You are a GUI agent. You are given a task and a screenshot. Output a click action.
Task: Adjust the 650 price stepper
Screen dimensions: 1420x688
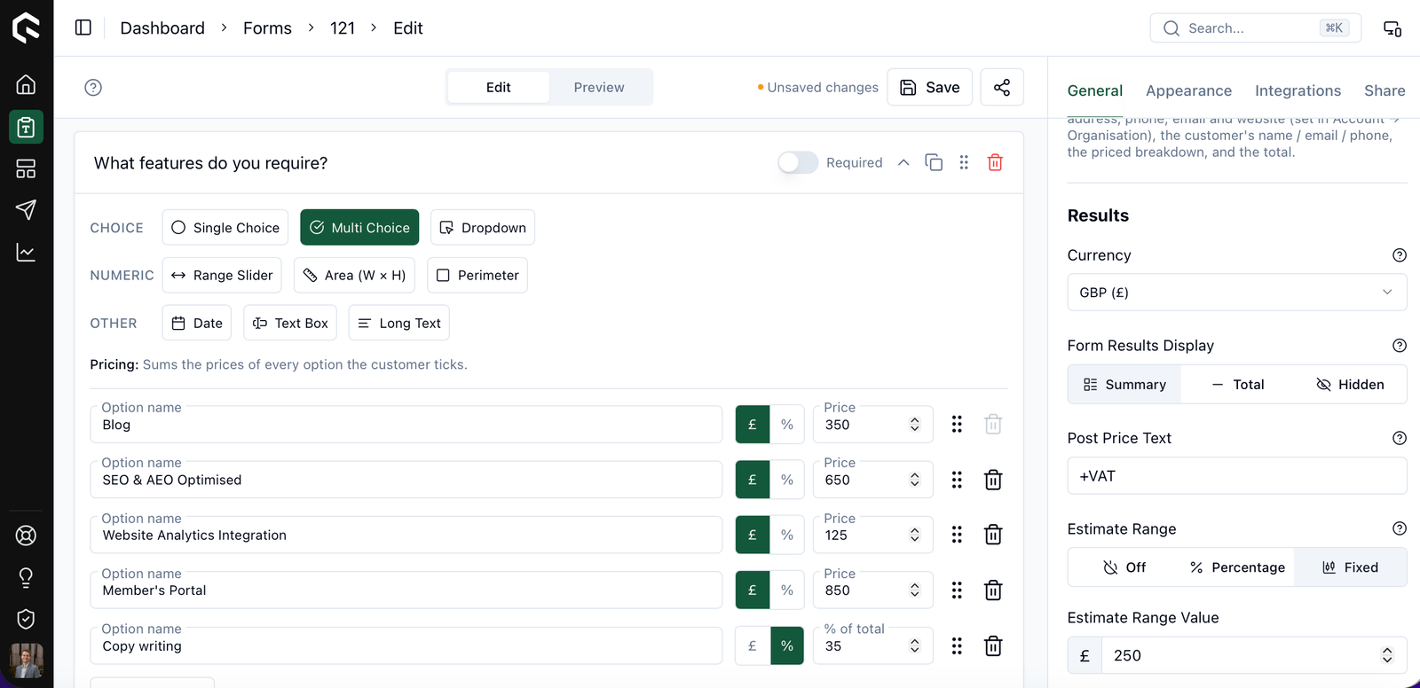point(915,480)
